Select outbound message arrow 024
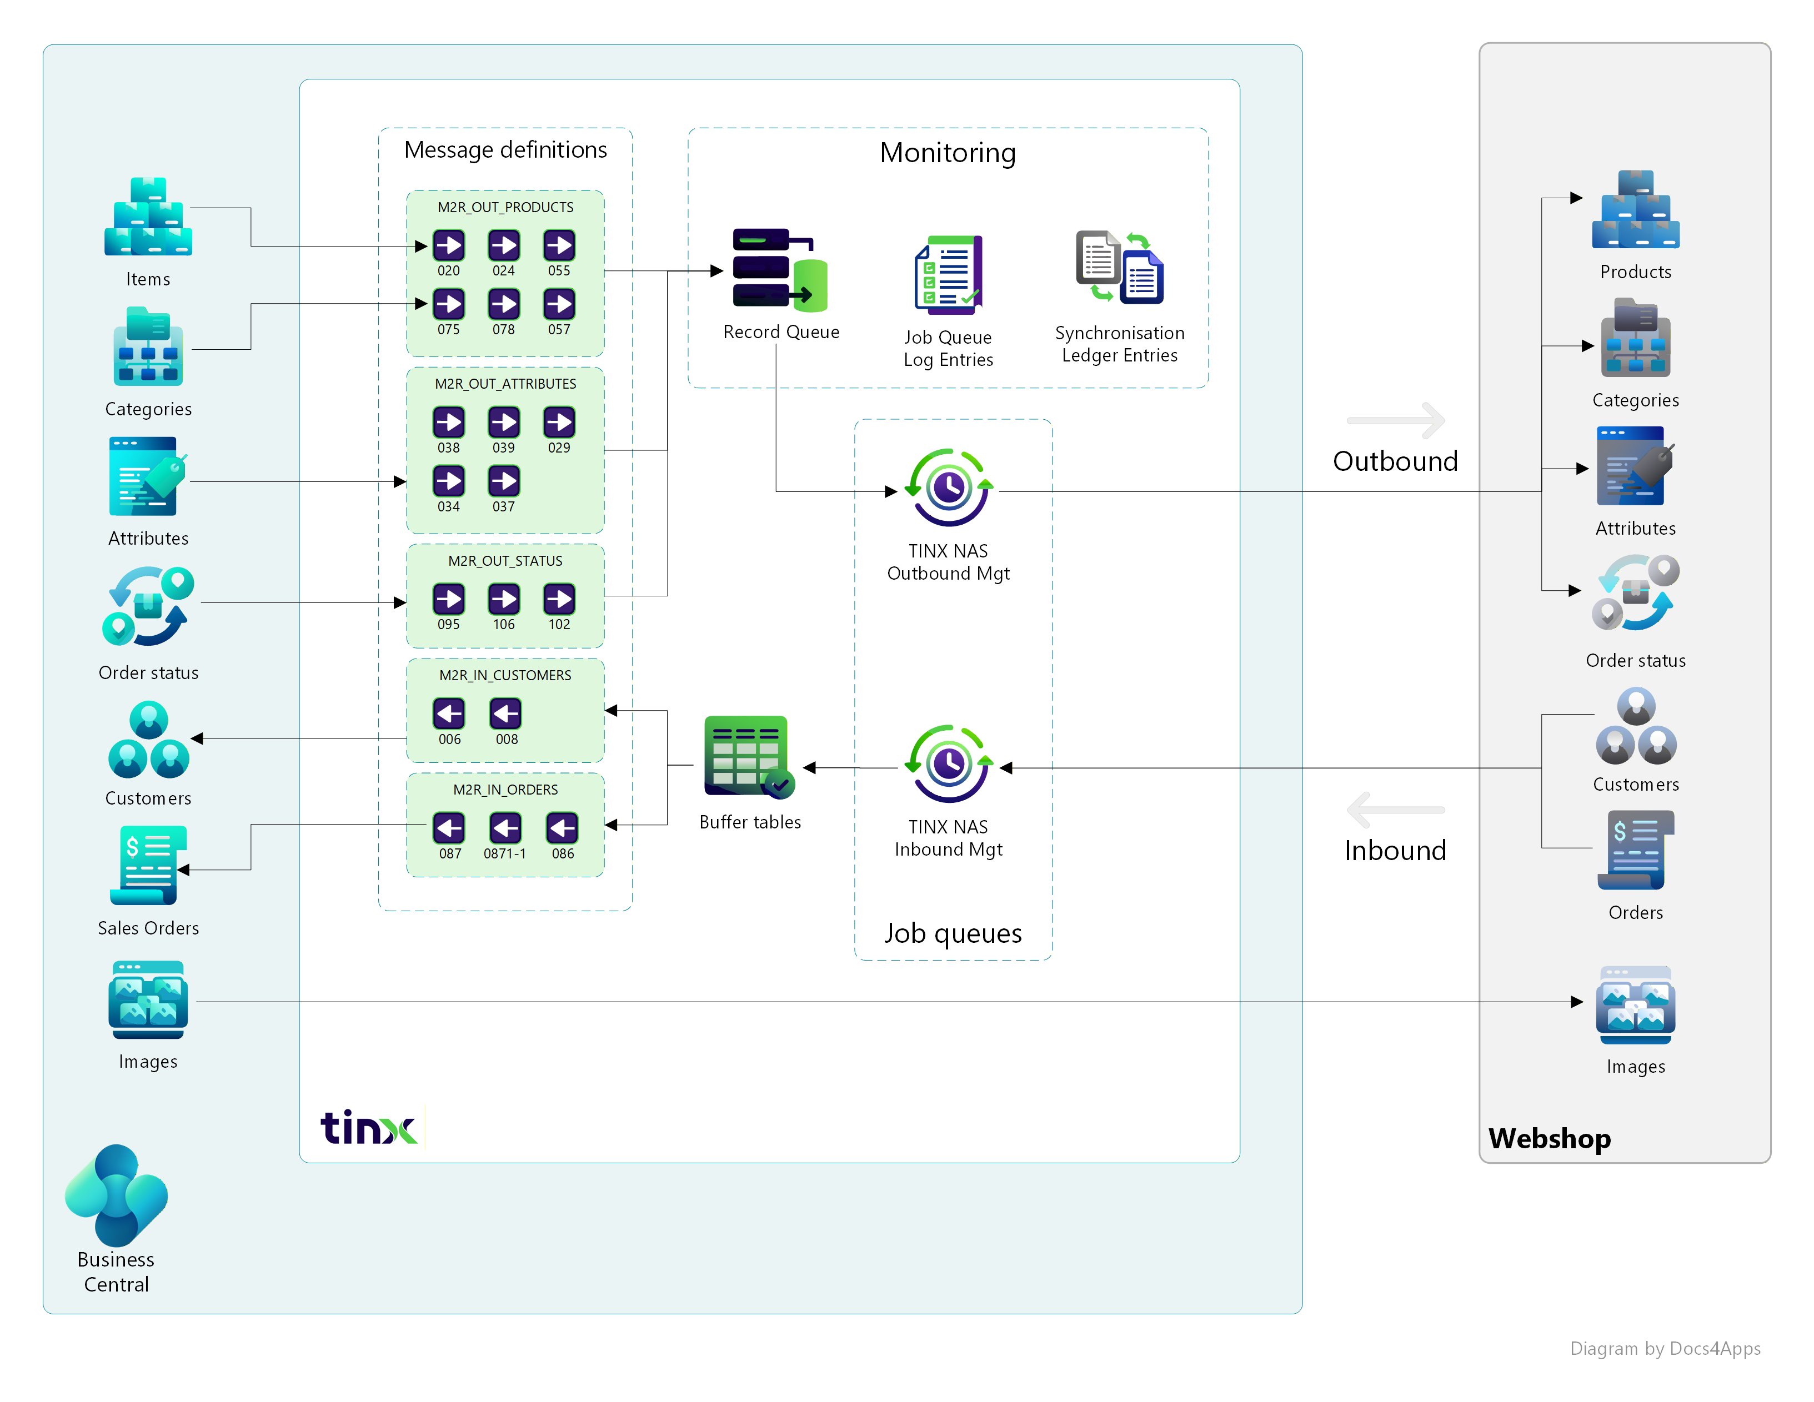This screenshot has width=1814, height=1402. (x=503, y=245)
